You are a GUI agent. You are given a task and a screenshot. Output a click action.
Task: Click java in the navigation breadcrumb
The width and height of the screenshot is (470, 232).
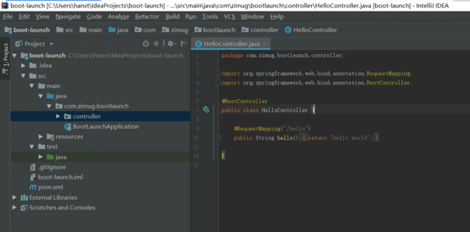pos(118,30)
